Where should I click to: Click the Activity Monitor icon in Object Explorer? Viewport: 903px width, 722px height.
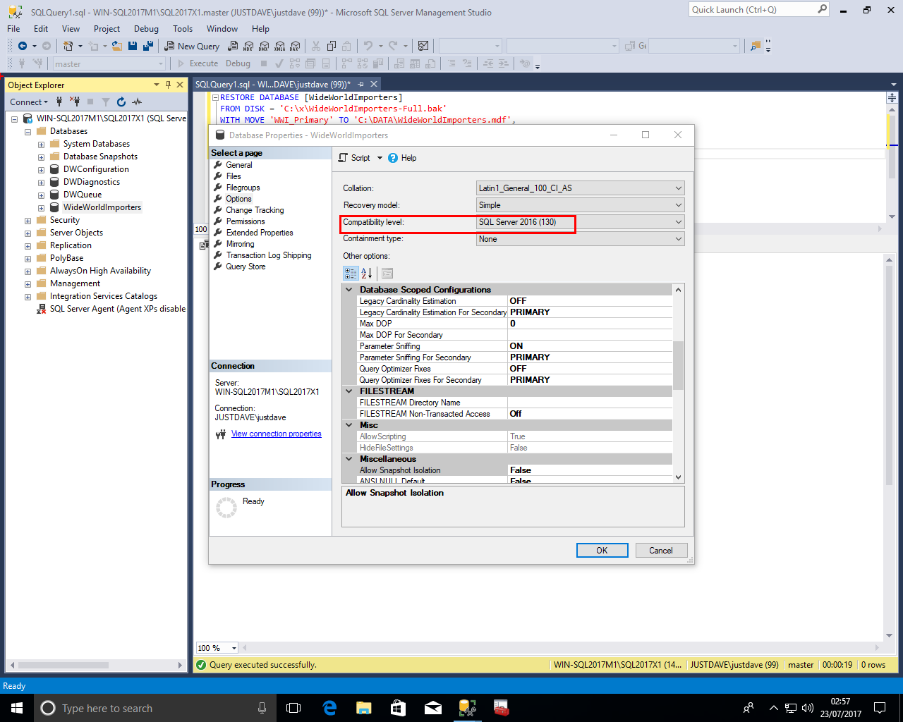[137, 102]
